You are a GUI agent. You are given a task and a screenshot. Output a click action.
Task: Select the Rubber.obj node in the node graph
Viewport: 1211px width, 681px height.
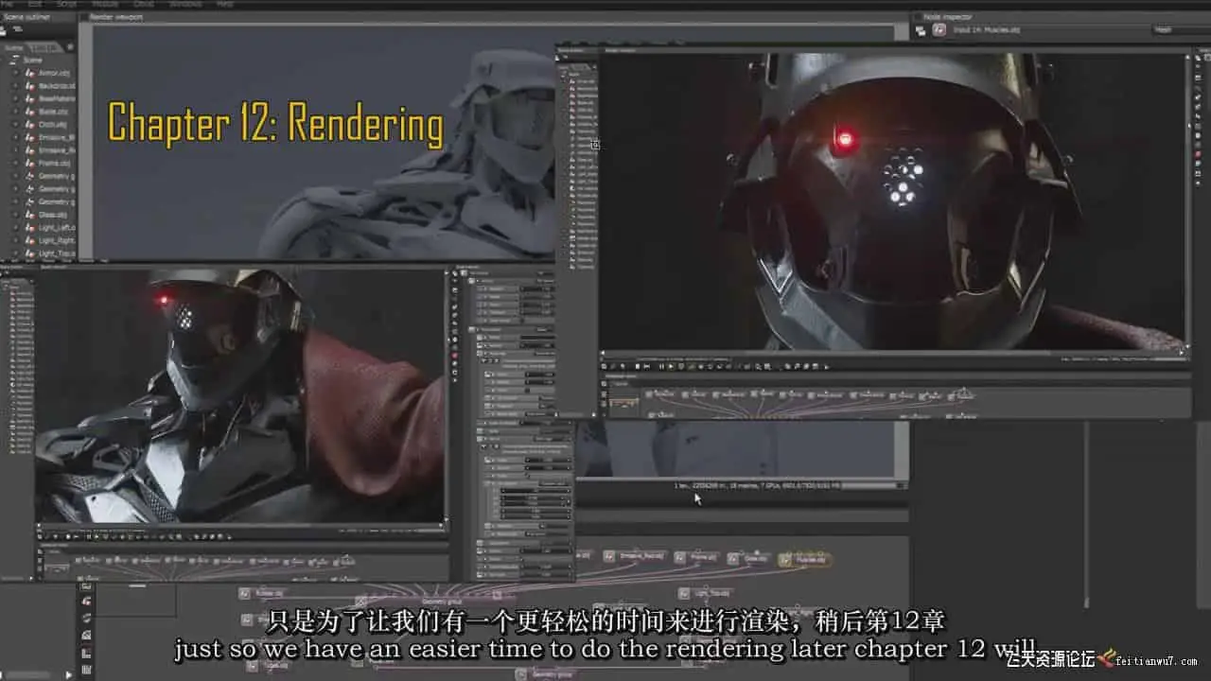(263, 593)
